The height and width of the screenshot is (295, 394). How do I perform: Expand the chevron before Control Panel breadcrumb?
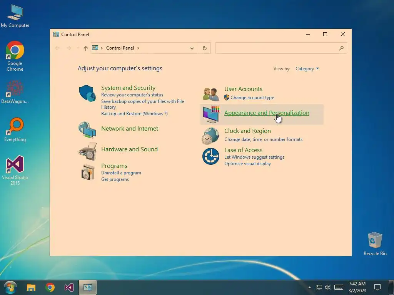[x=102, y=48]
